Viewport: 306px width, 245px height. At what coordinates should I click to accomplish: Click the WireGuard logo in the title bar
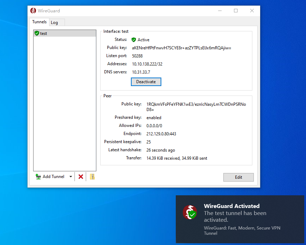33,11
